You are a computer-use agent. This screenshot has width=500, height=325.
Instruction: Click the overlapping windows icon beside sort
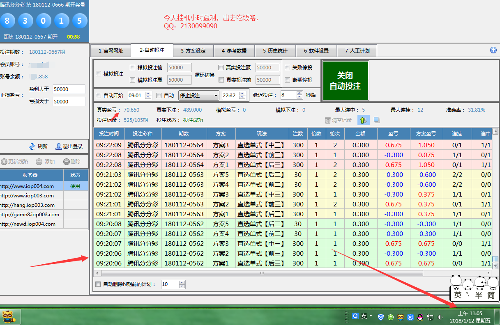[x=376, y=120]
